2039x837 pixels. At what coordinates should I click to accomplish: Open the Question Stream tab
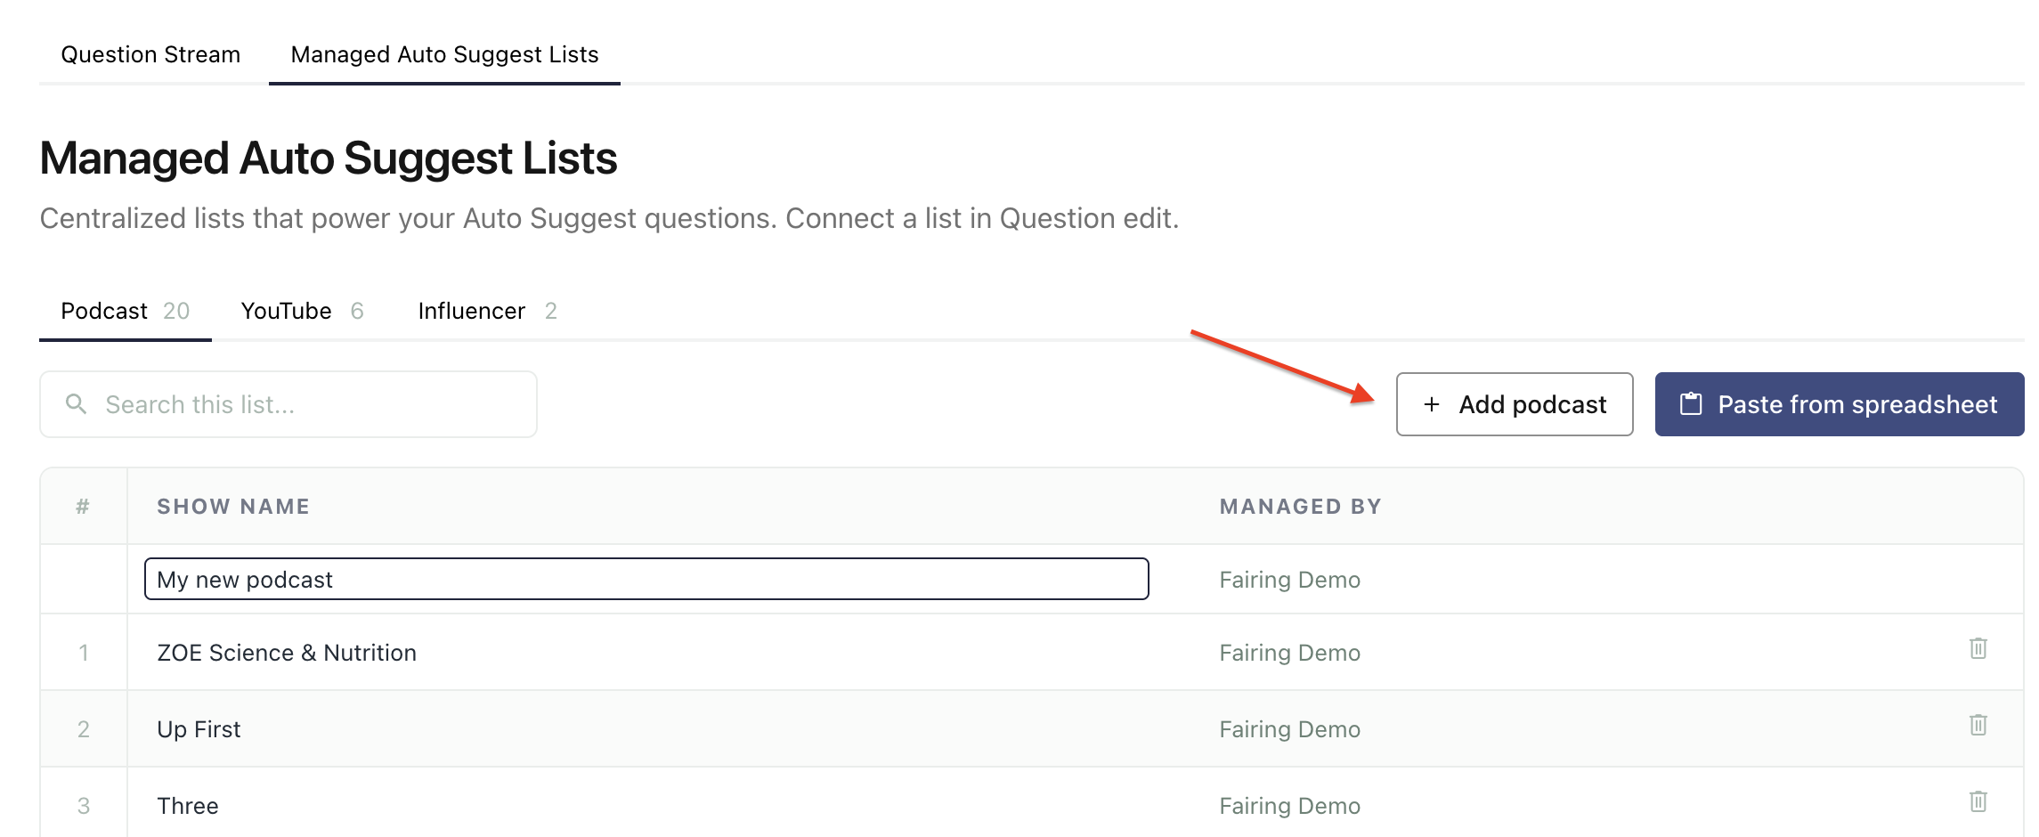pyautogui.click(x=150, y=54)
